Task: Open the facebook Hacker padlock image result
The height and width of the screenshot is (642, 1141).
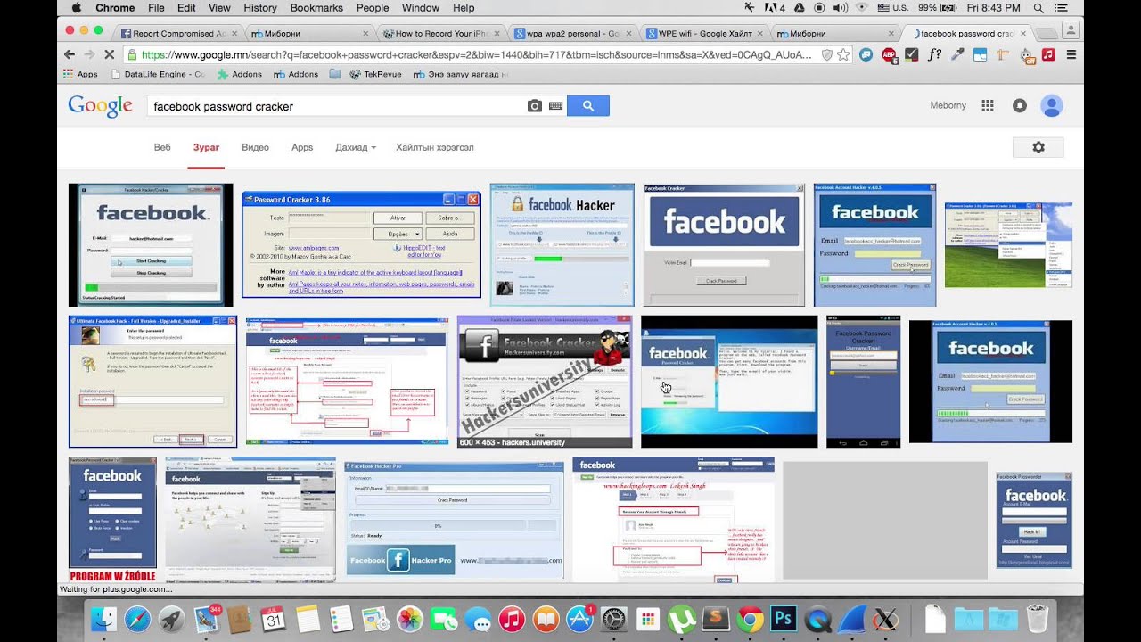Action: (x=562, y=245)
